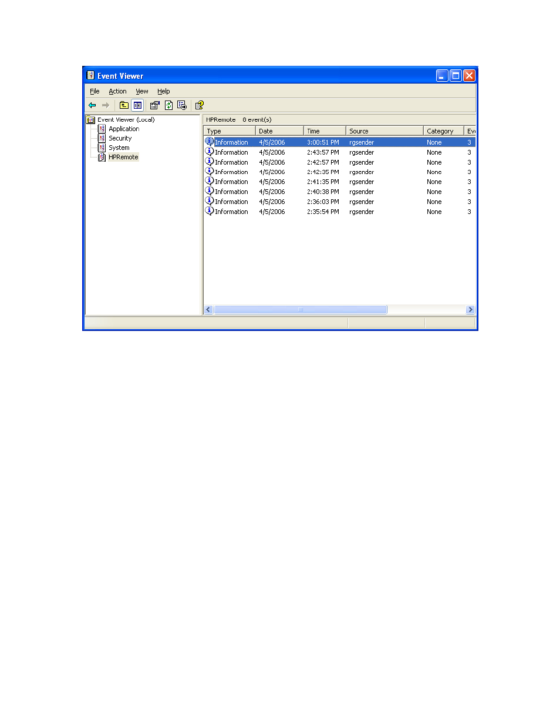This screenshot has width=560, height=726.
Task: Click the Event Viewer title bar icon
Action: click(90, 75)
